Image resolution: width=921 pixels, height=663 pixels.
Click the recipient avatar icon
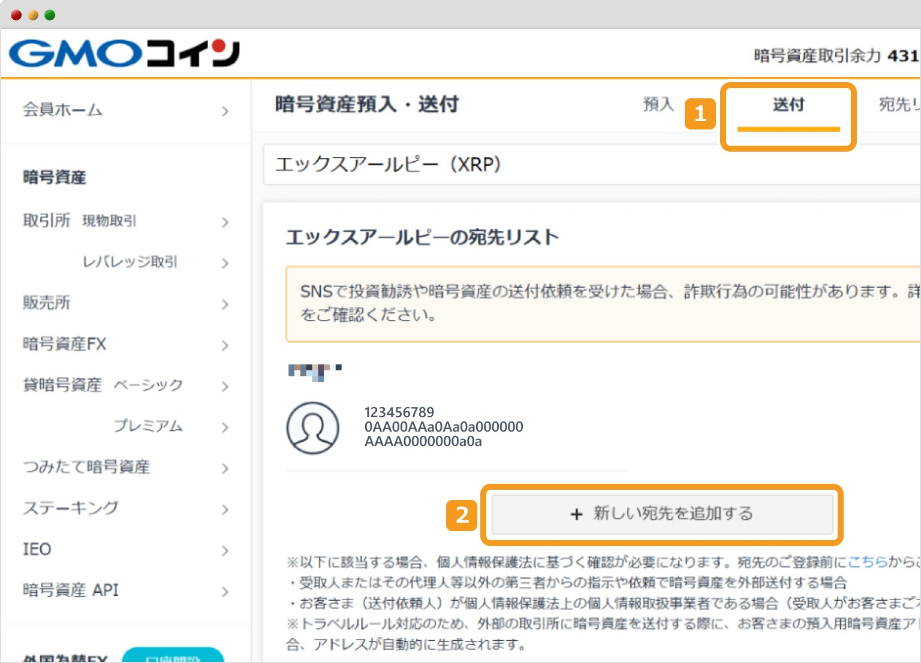[313, 427]
